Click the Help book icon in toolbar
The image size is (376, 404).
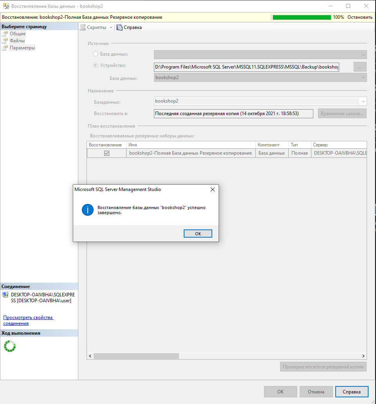[x=119, y=27]
